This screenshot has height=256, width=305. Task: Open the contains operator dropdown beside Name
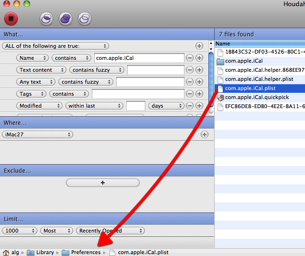tap(71, 58)
